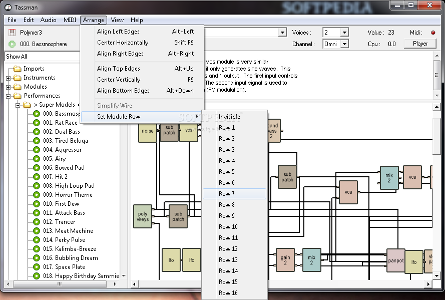Click the keyboard icon beside Polymer3
Screen dimensions: 445x300
point(12,33)
